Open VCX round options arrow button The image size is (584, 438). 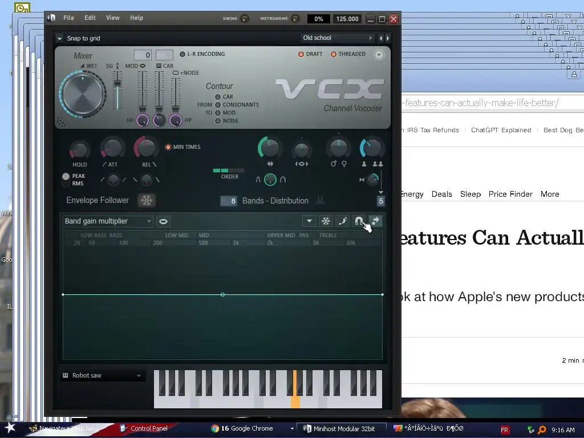point(379,55)
